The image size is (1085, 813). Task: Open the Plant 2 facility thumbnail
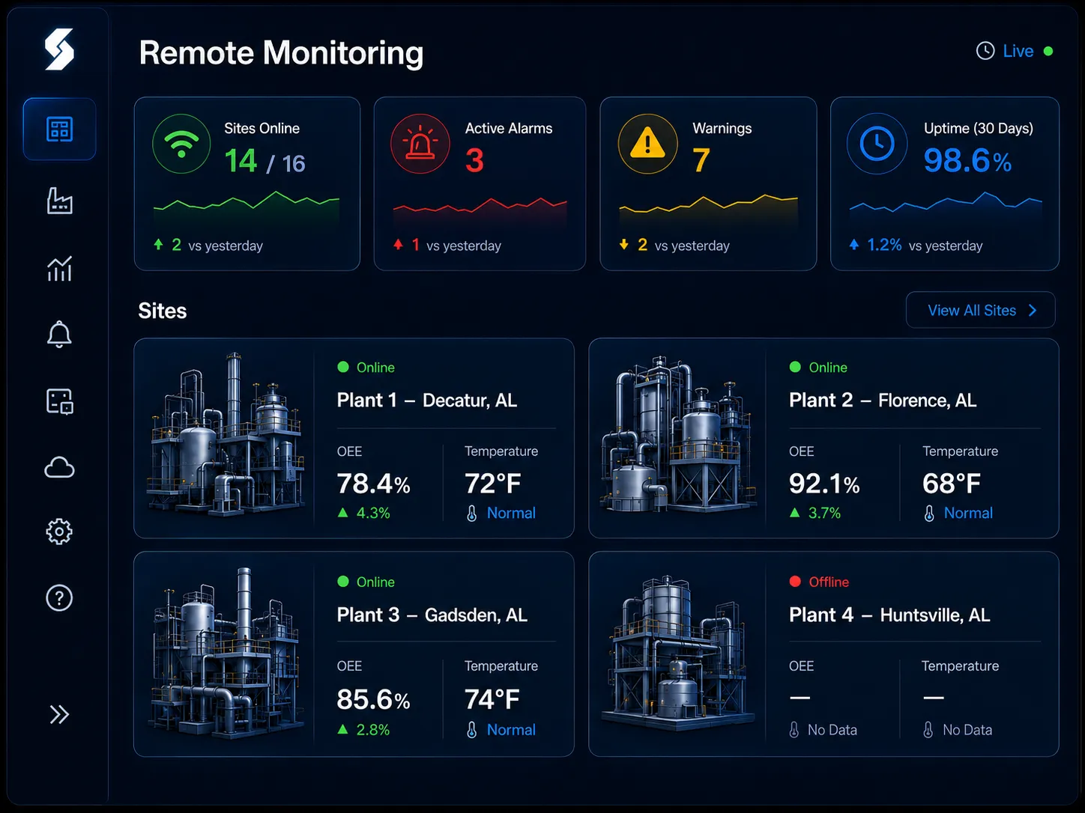click(x=678, y=435)
